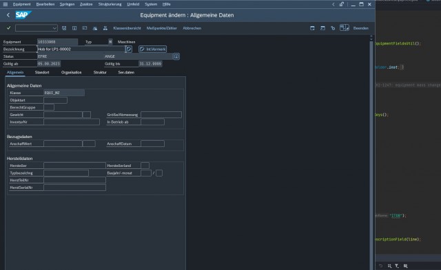
Task: Click the first toolbar icon after the command field
Action: tap(64, 28)
